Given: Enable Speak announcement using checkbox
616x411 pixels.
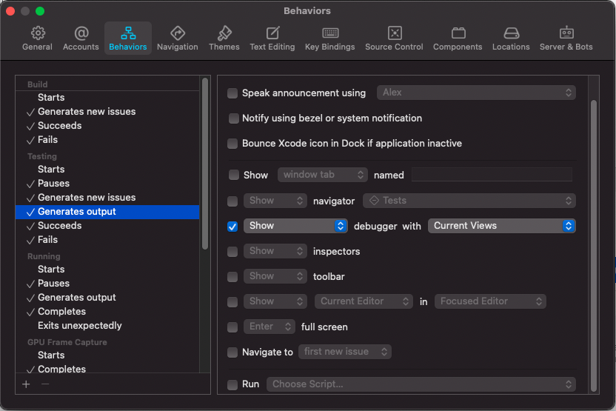Looking at the screenshot, I should tap(232, 93).
